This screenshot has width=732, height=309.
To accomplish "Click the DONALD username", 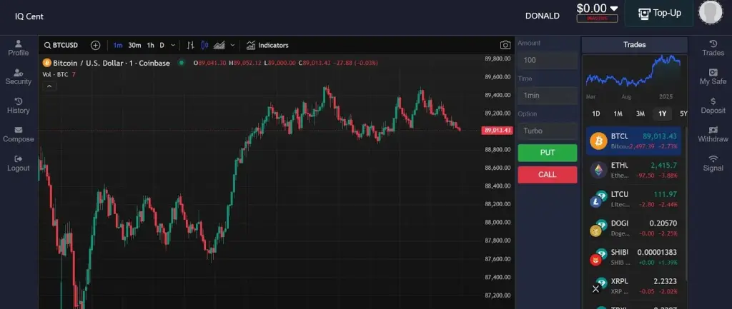I will [543, 16].
